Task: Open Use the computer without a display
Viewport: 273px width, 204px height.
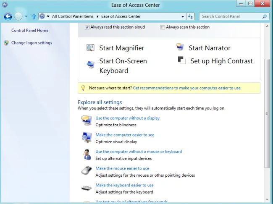Action: tap(127, 118)
